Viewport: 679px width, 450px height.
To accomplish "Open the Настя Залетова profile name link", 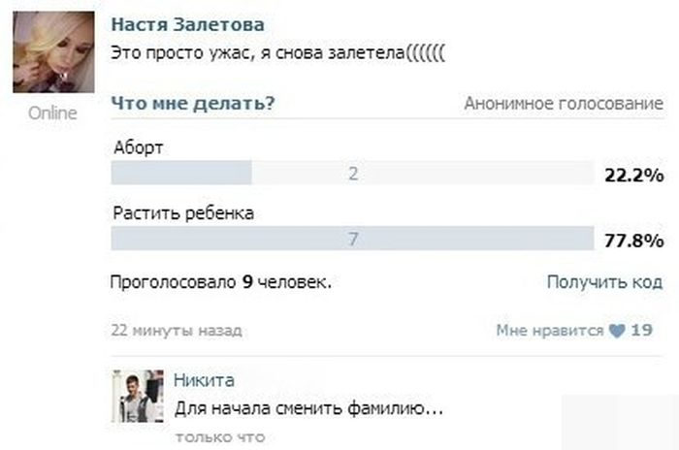I will pyautogui.click(x=187, y=24).
